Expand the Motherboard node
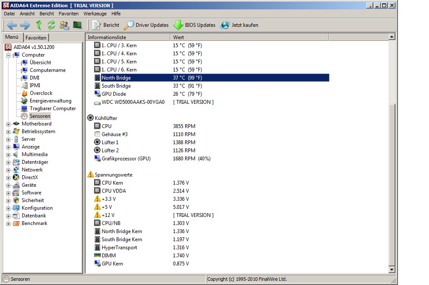This screenshot has height=285, width=429. pos(8,124)
